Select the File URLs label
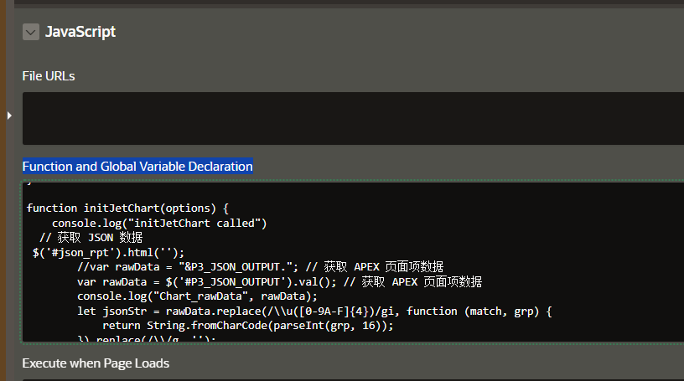The width and height of the screenshot is (684, 381). (x=49, y=76)
